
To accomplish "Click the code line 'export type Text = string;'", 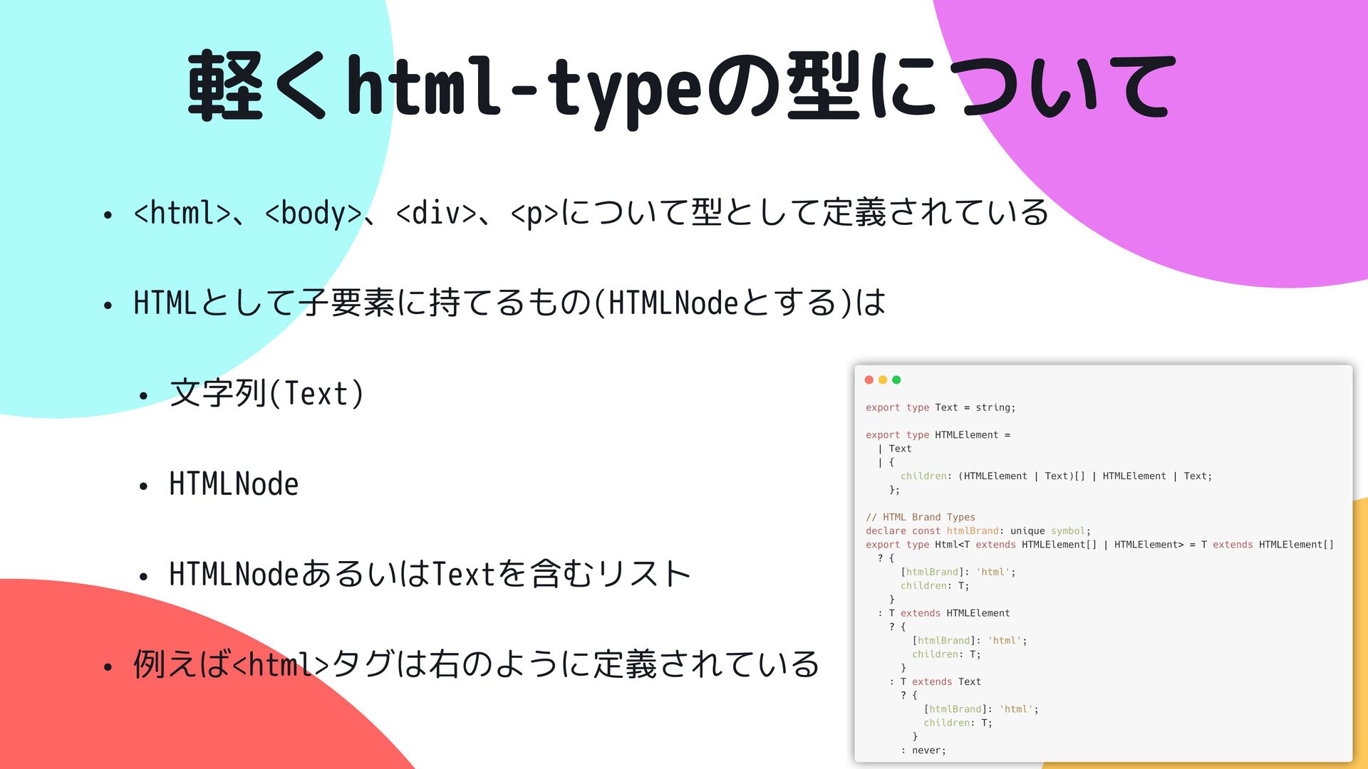I will [x=940, y=407].
